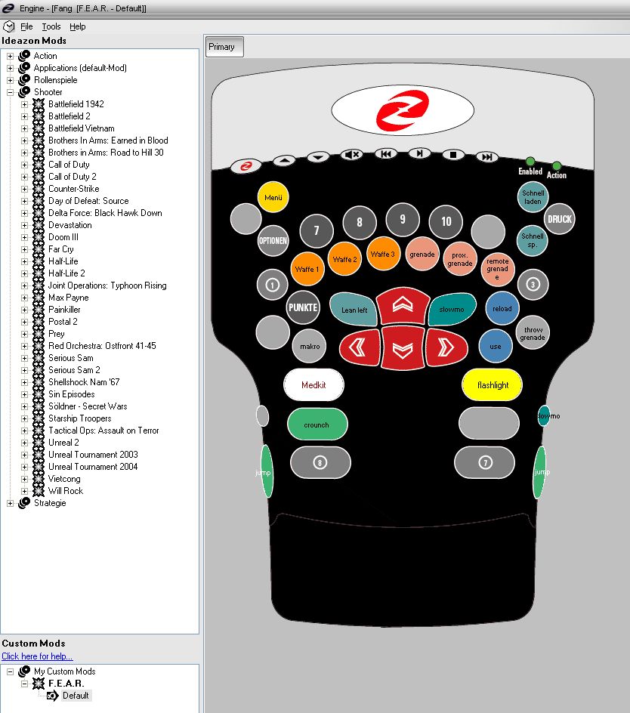
Task: Click the DRUCK key
Action: tap(560, 219)
